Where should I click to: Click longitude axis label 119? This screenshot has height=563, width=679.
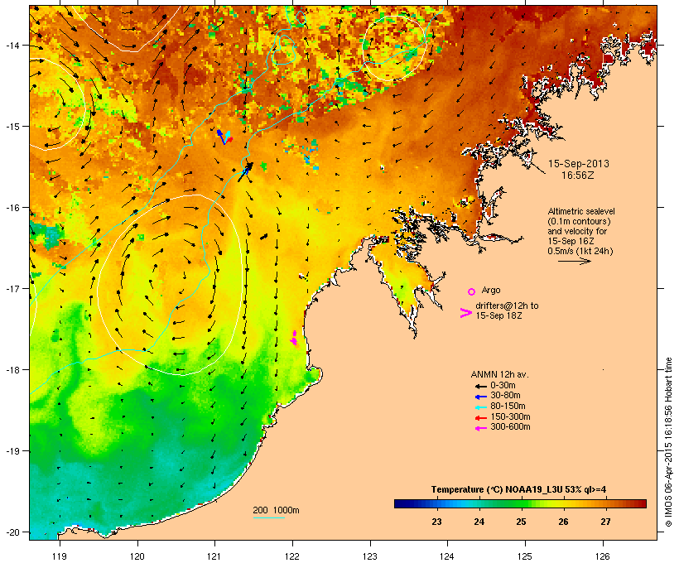pos(60,556)
